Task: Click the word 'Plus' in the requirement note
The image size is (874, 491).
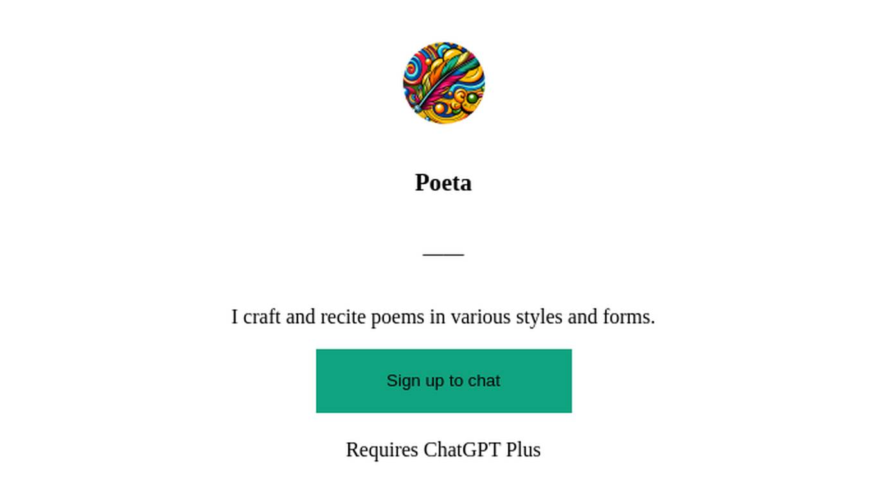Action: pyautogui.click(x=523, y=449)
